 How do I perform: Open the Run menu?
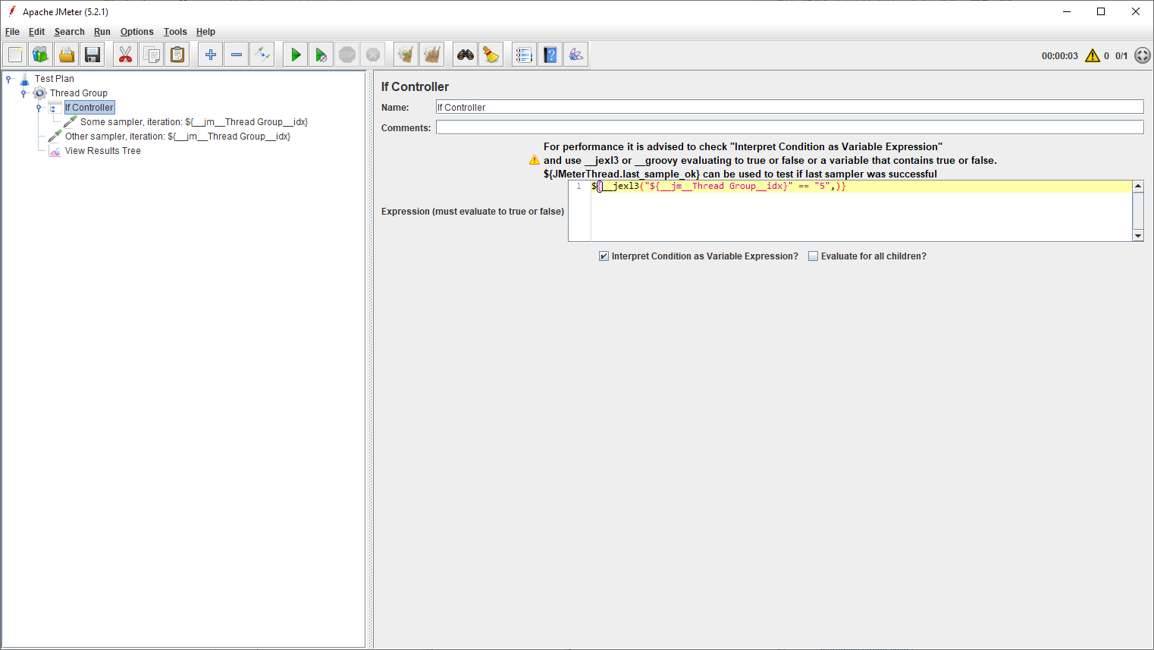pyautogui.click(x=102, y=32)
